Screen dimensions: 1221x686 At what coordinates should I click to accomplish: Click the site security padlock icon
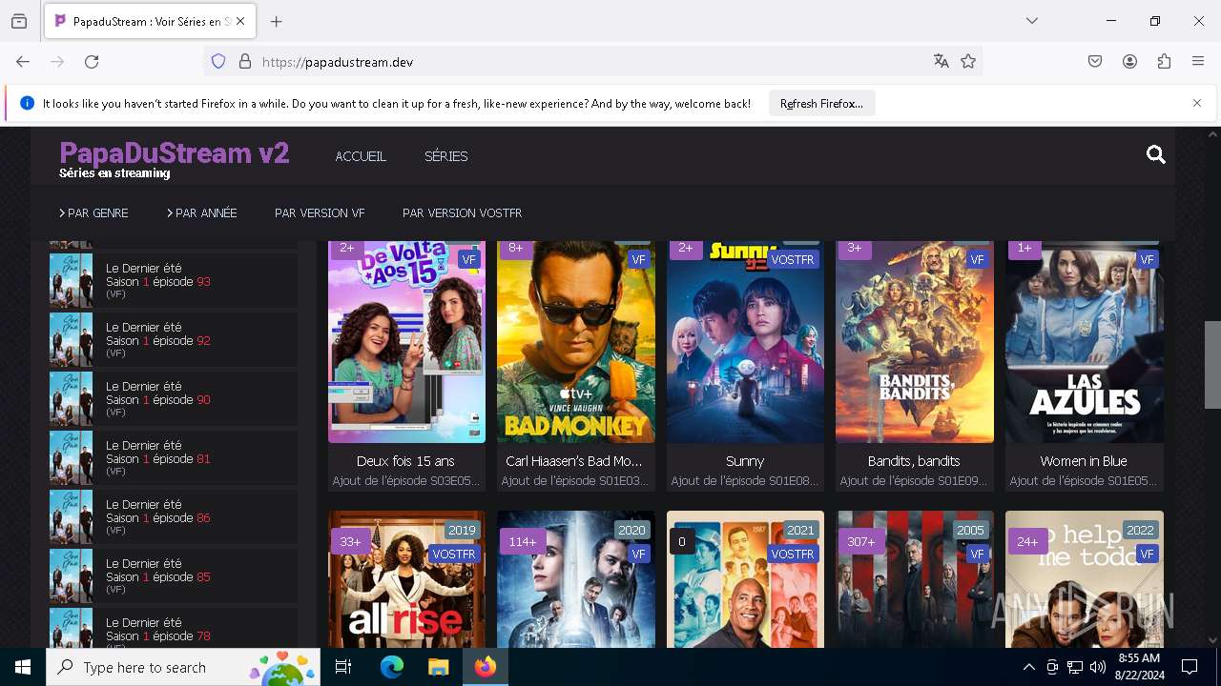pos(245,62)
